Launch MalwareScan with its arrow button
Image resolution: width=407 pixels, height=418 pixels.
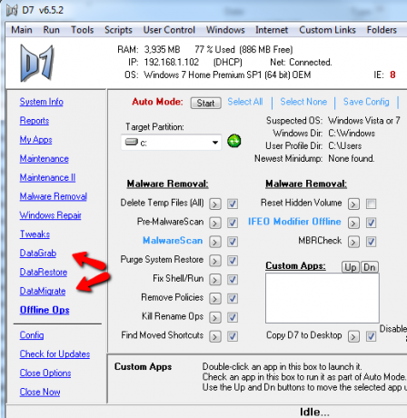[x=215, y=242]
